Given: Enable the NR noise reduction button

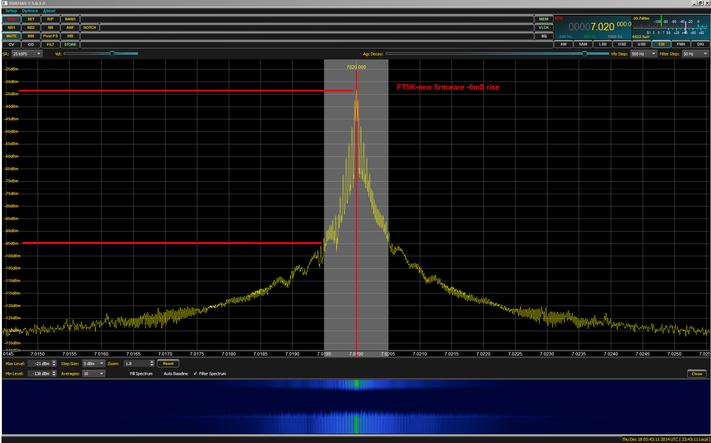Looking at the screenshot, I should pos(51,28).
